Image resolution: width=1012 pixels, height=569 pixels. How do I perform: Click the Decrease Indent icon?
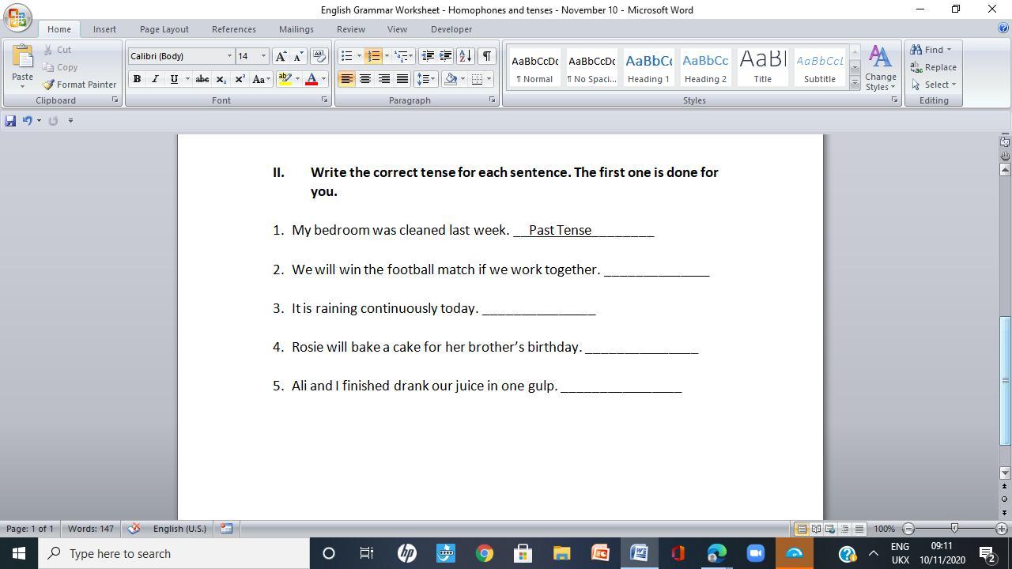[x=428, y=56]
